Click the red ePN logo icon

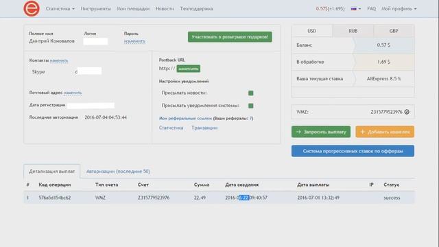32,8
